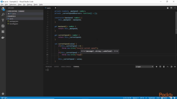The image size is (177, 99).
Task: Split the editor with the split icon
Action: point(171,8)
